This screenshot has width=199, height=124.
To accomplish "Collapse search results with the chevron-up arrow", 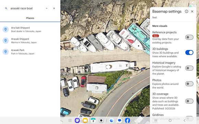I will pos(47,8).
